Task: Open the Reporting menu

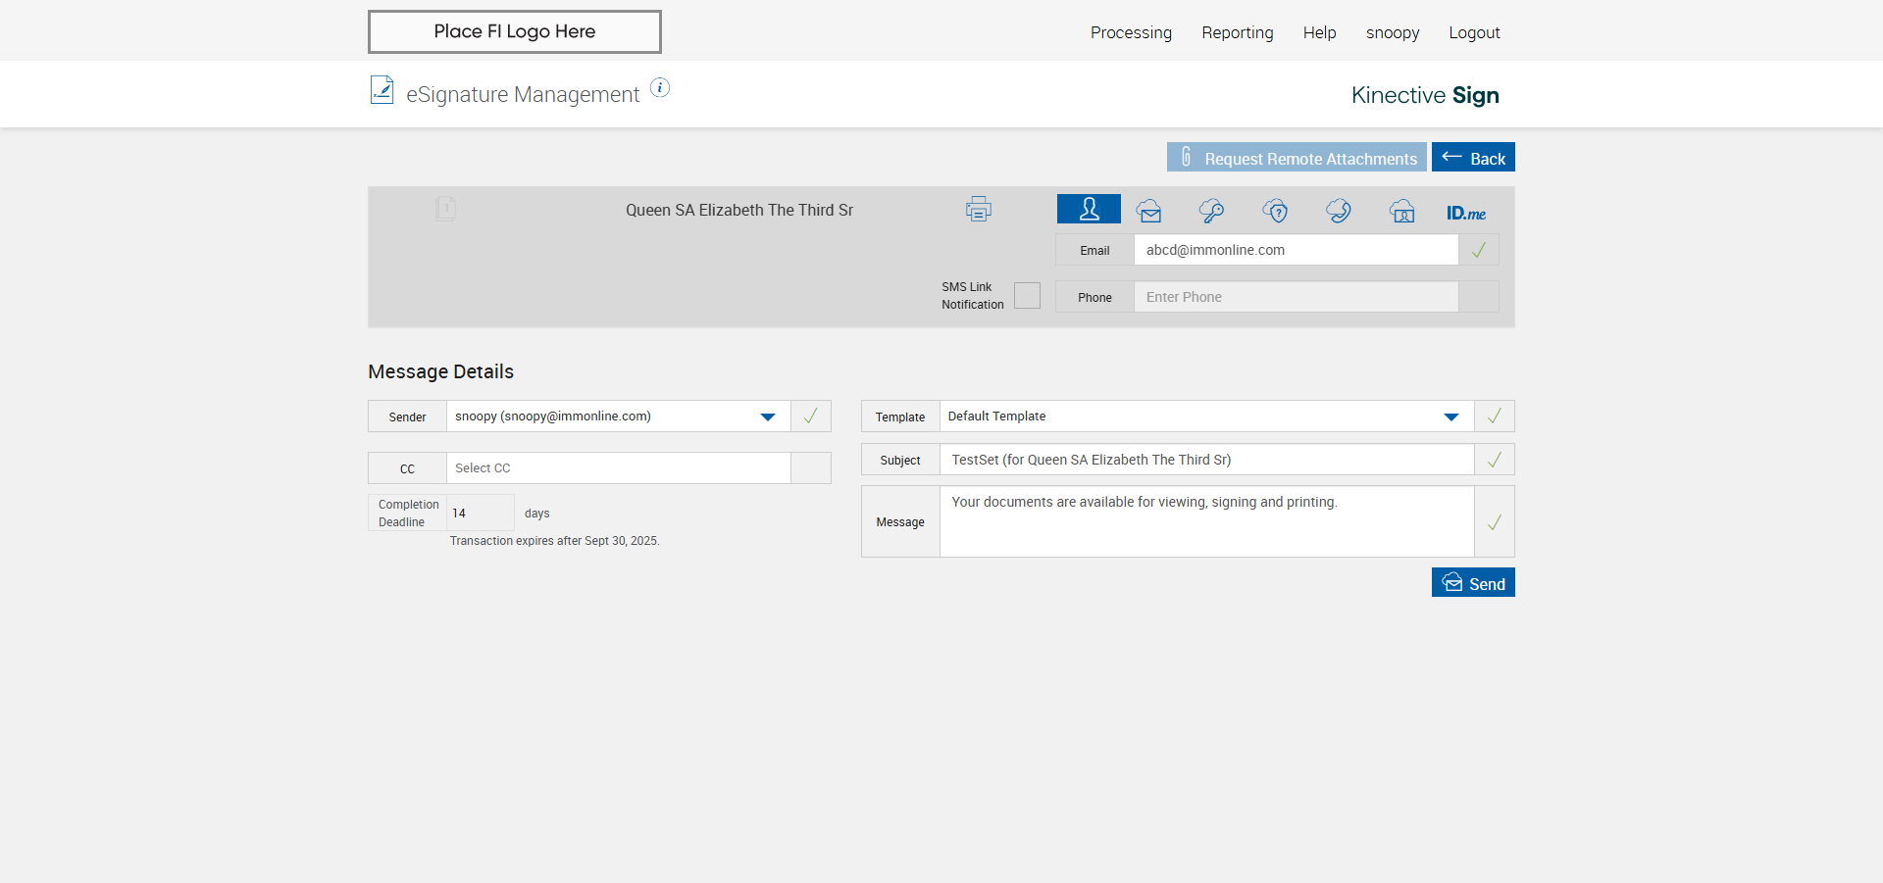Action: [x=1237, y=32]
